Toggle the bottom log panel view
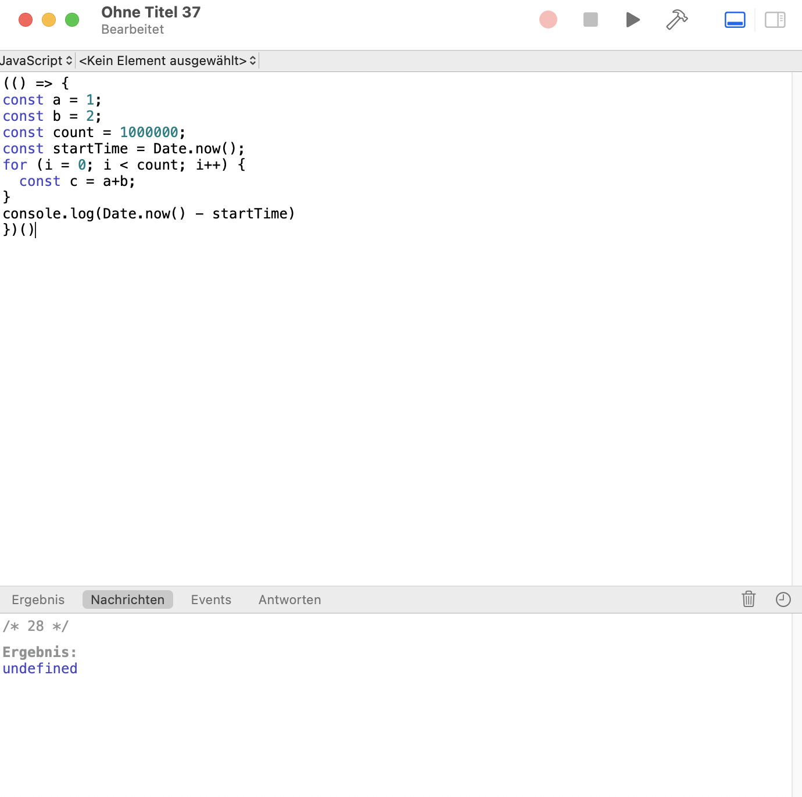802x797 pixels. 735,20
